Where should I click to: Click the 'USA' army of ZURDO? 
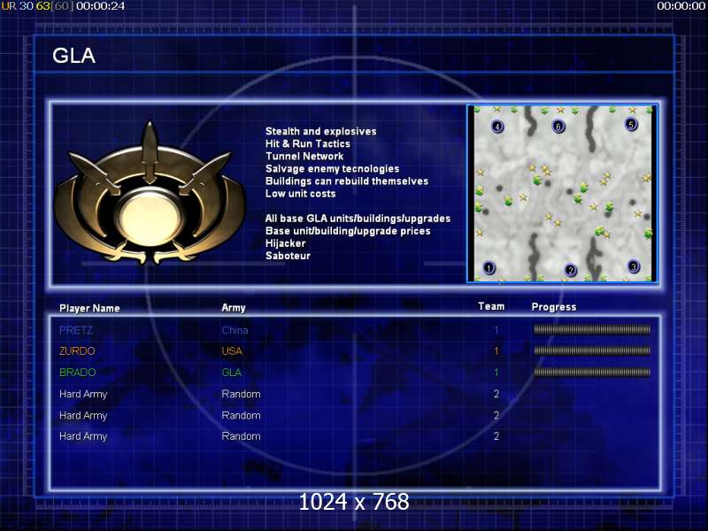click(x=232, y=350)
